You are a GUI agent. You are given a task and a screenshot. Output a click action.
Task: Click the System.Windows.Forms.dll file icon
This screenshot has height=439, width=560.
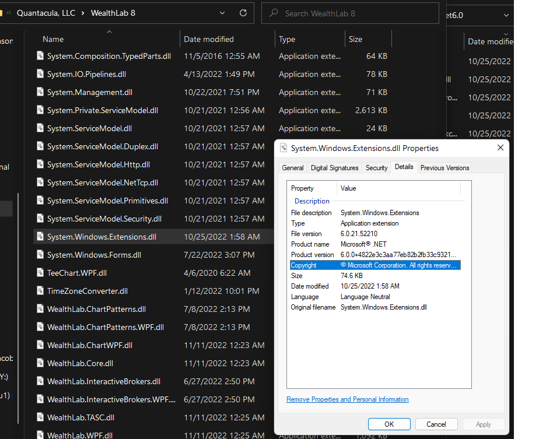coord(40,254)
